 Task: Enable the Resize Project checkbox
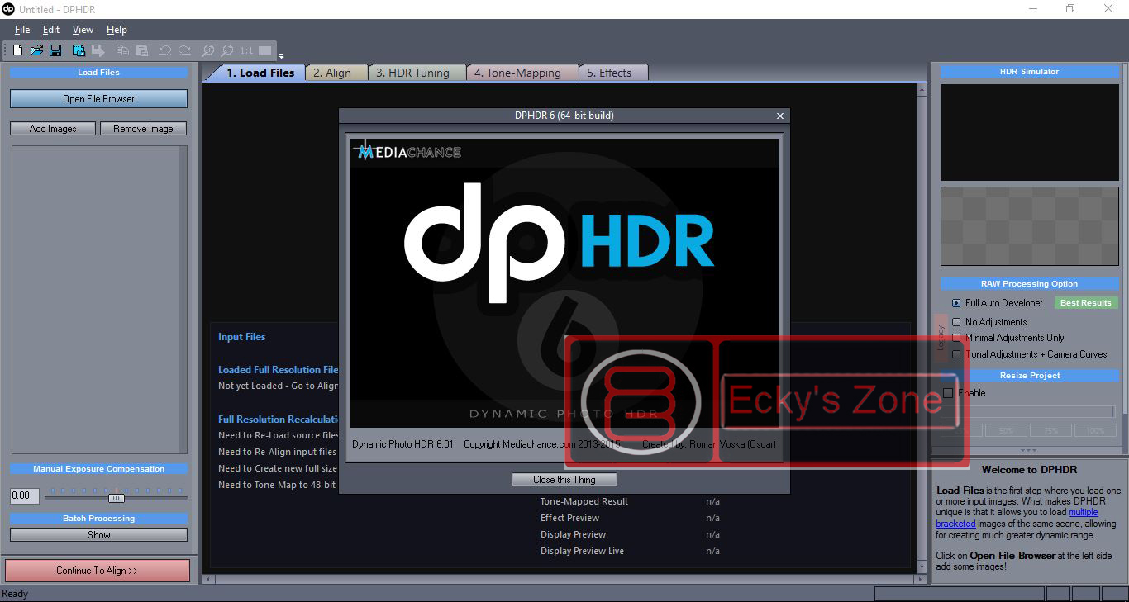point(948,393)
